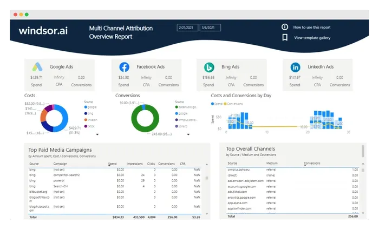The image size is (379, 230).
Task: Click the LinkedIn Ads logo icon
Action: (296, 67)
